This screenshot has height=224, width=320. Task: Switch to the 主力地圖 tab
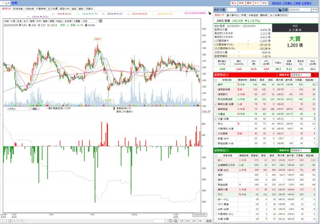pos(53,9)
